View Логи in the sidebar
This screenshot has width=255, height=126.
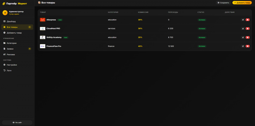tap(17, 70)
